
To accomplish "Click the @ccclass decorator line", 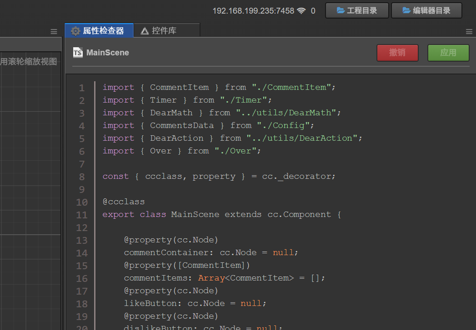I will [x=124, y=202].
